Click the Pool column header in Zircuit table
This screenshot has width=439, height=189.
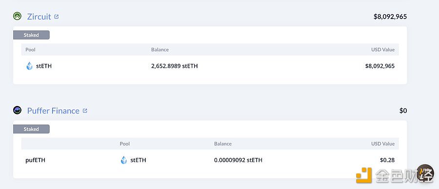click(x=31, y=50)
